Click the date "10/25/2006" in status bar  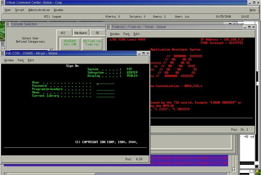[x=223, y=17]
